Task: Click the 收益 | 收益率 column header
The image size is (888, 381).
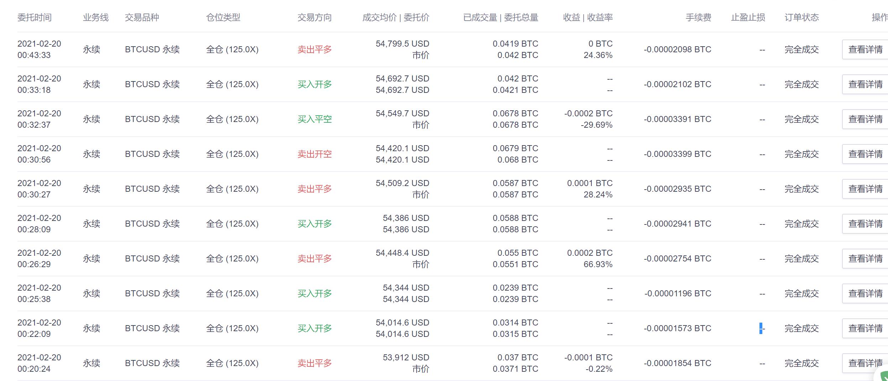Action: pyautogui.click(x=587, y=17)
